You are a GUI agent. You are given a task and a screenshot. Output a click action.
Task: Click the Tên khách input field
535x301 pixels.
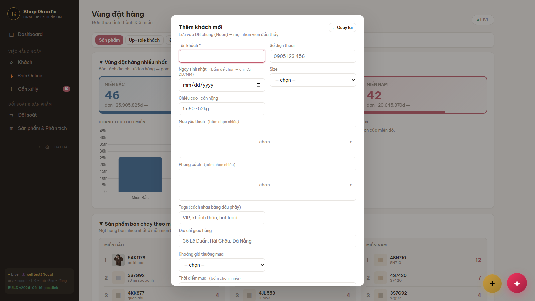pos(222,56)
